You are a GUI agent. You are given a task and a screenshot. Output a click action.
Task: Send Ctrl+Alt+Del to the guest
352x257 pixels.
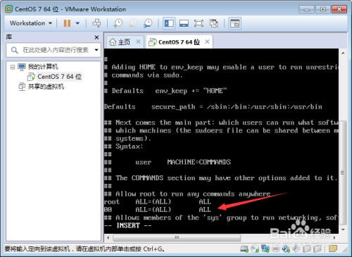tap(96, 23)
